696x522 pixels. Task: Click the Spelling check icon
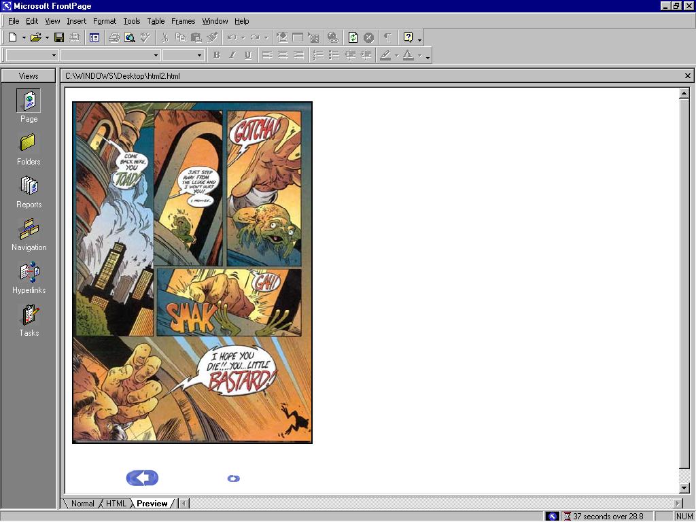145,38
